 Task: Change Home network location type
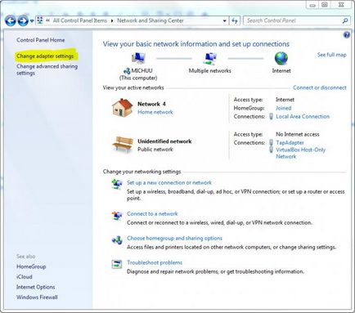pyautogui.click(x=155, y=112)
